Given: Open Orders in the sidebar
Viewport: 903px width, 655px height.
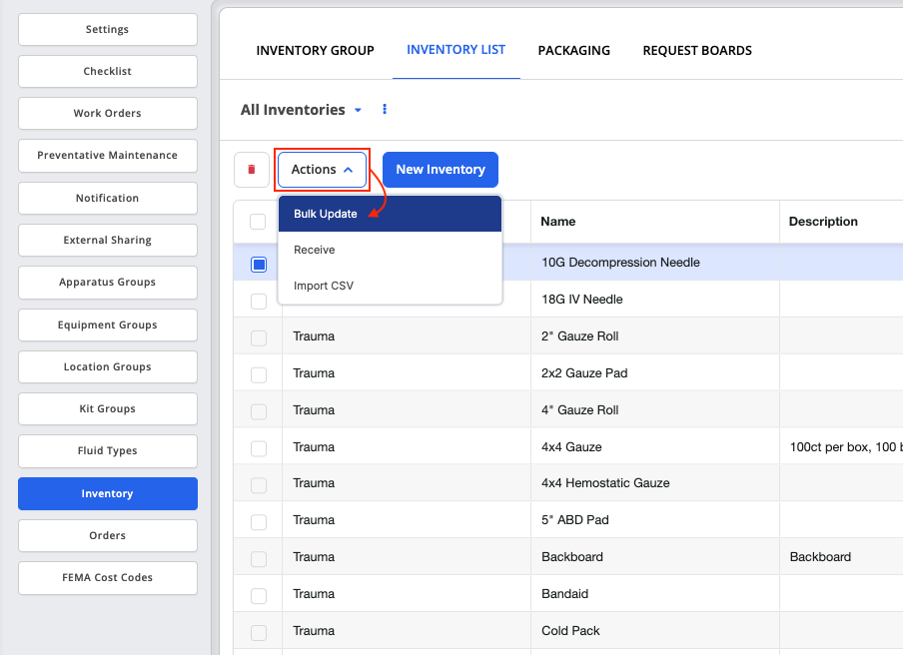Looking at the screenshot, I should 108,535.
